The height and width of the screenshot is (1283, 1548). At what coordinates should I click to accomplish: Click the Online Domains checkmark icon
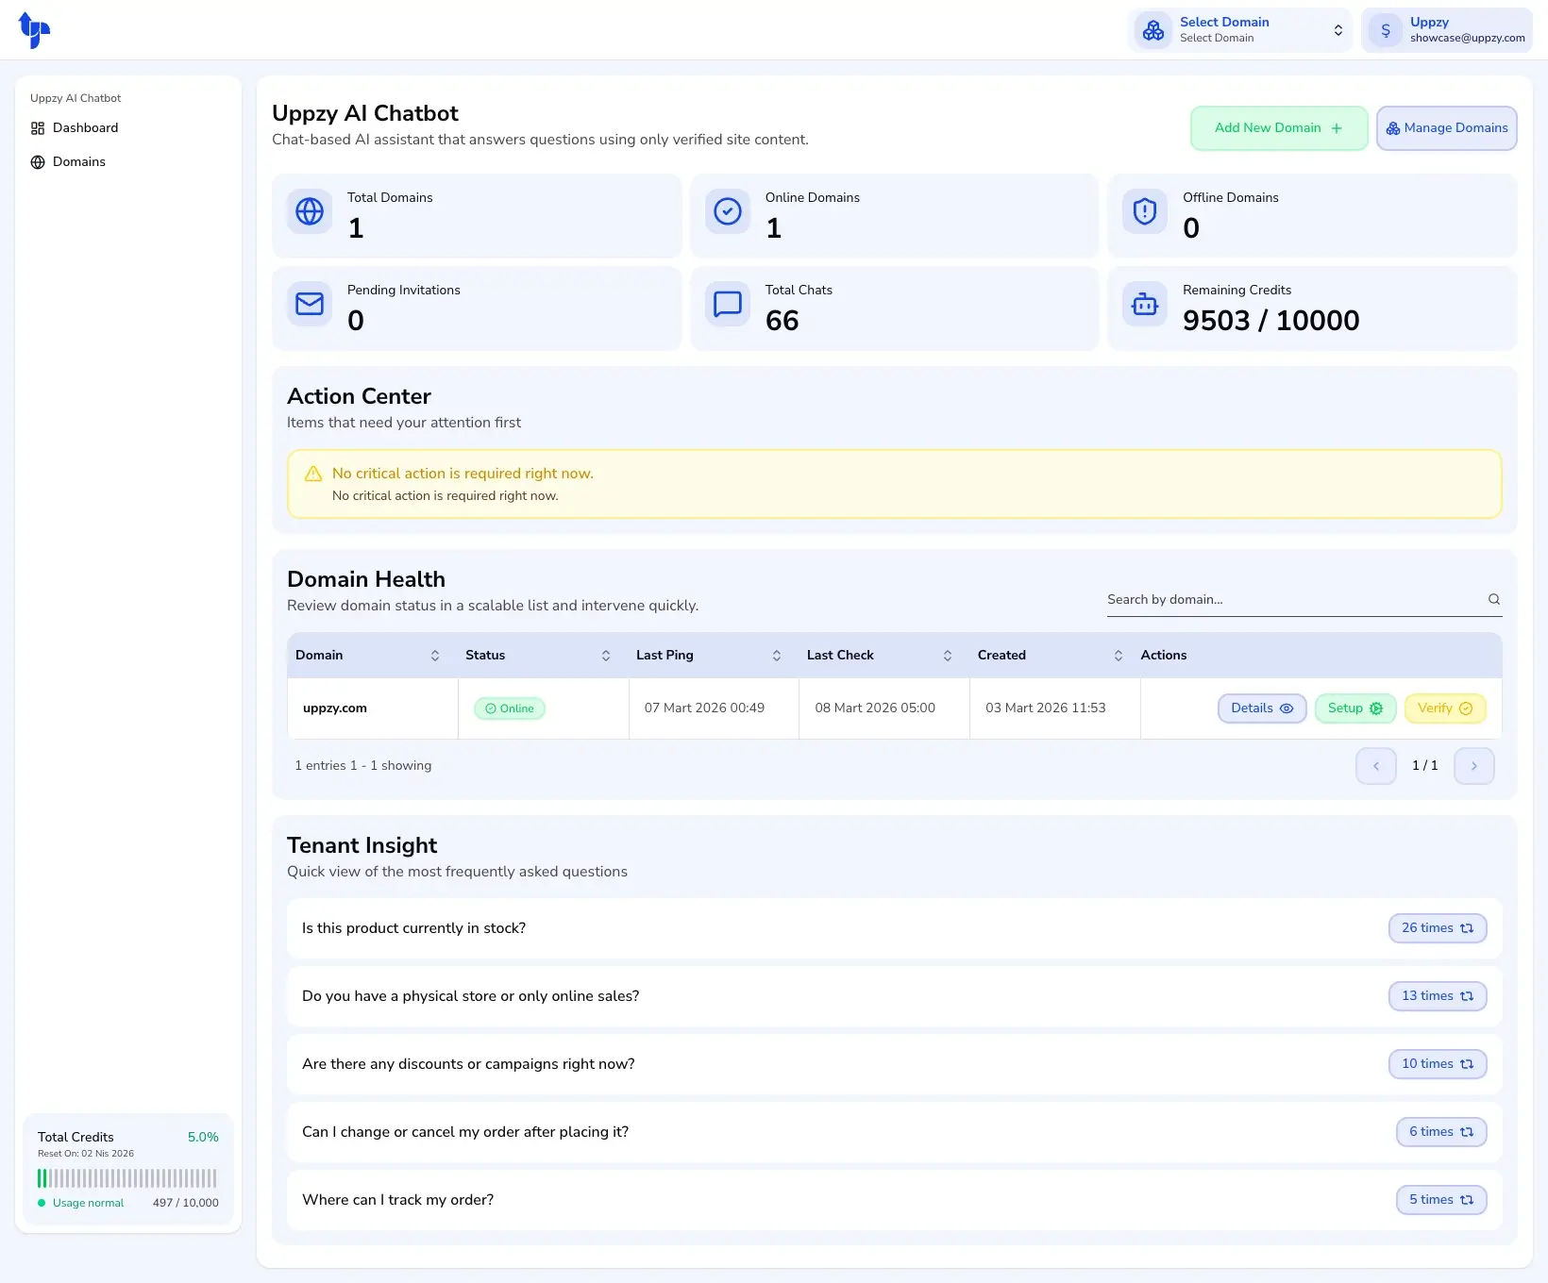pos(727,211)
